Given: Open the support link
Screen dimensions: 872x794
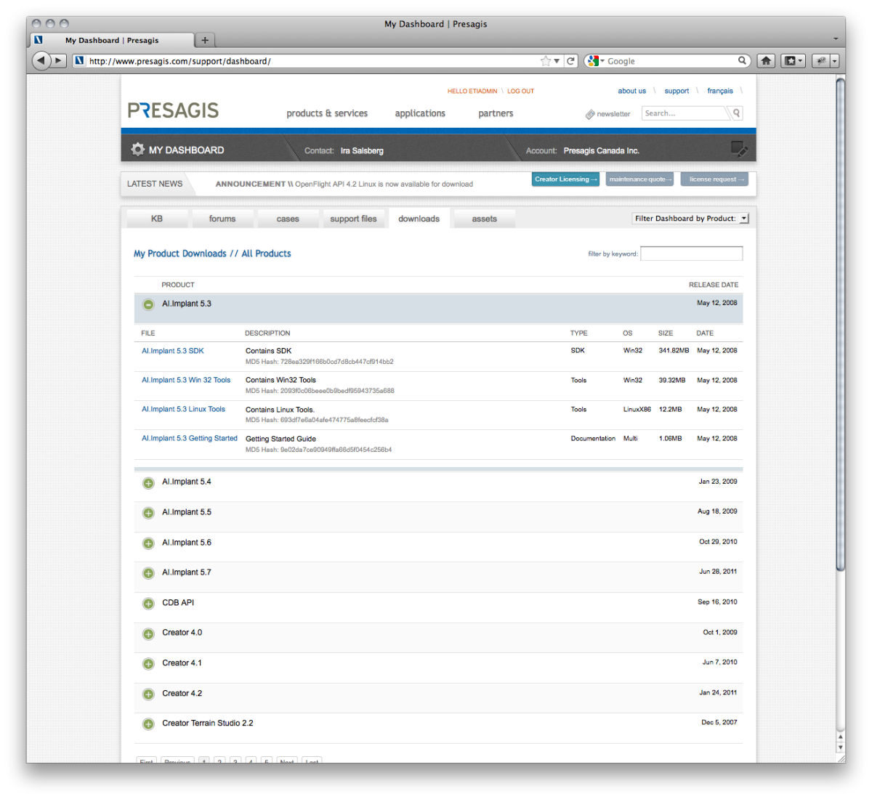Looking at the screenshot, I should click(x=677, y=92).
